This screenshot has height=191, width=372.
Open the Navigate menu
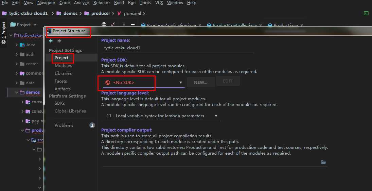tap(46, 3)
